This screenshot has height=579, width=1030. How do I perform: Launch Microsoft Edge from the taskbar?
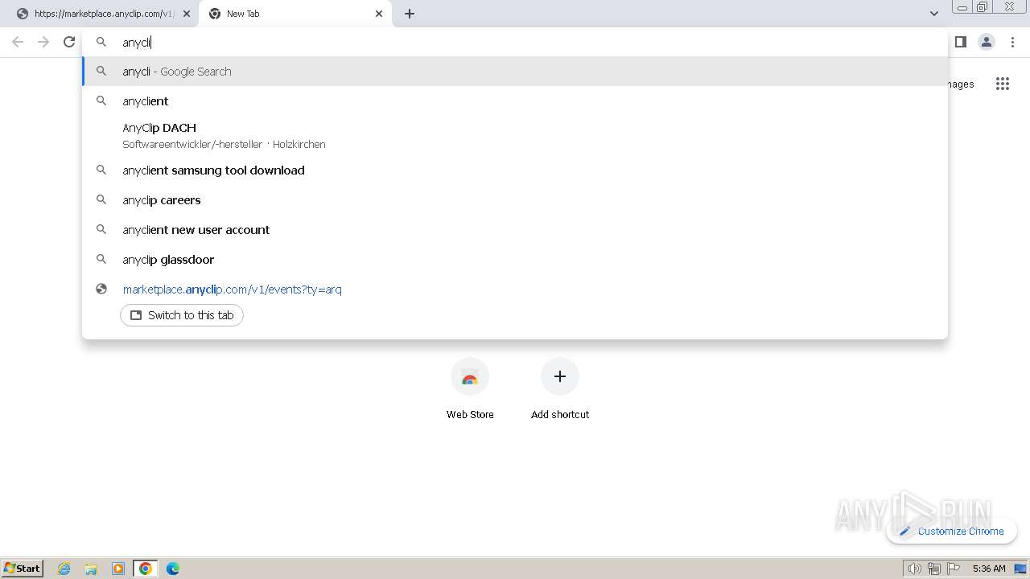[x=173, y=569]
